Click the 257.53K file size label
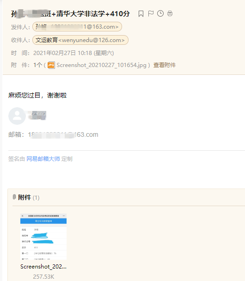Screen dimensions: 245x281 (x=43, y=276)
